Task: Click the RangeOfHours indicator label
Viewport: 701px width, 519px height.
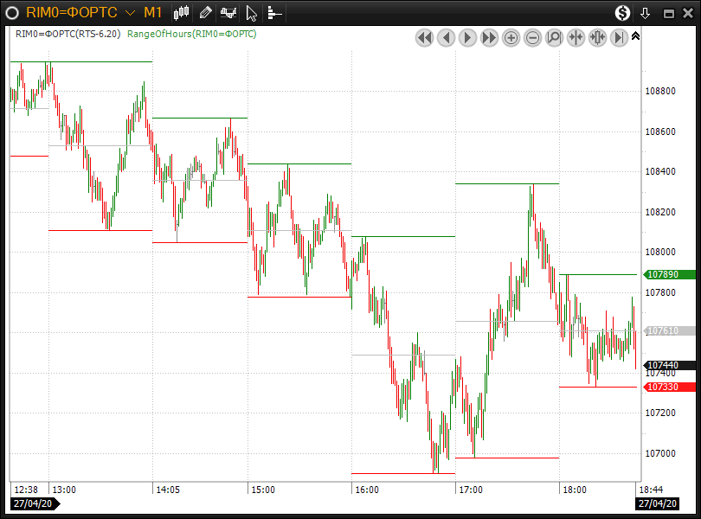Action: pyautogui.click(x=191, y=34)
